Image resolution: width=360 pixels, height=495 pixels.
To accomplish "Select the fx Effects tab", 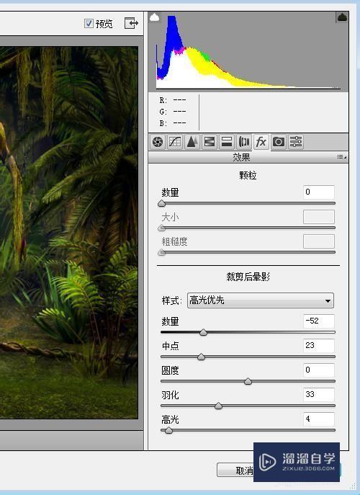I will (x=261, y=142).
